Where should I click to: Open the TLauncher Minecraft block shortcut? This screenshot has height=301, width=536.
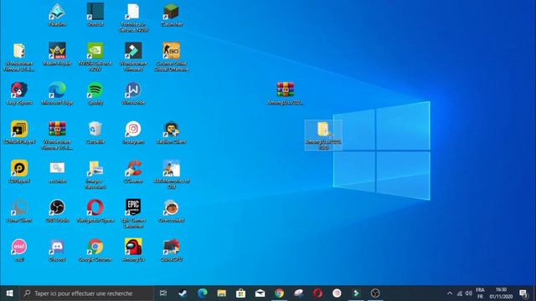click(171, 15)
